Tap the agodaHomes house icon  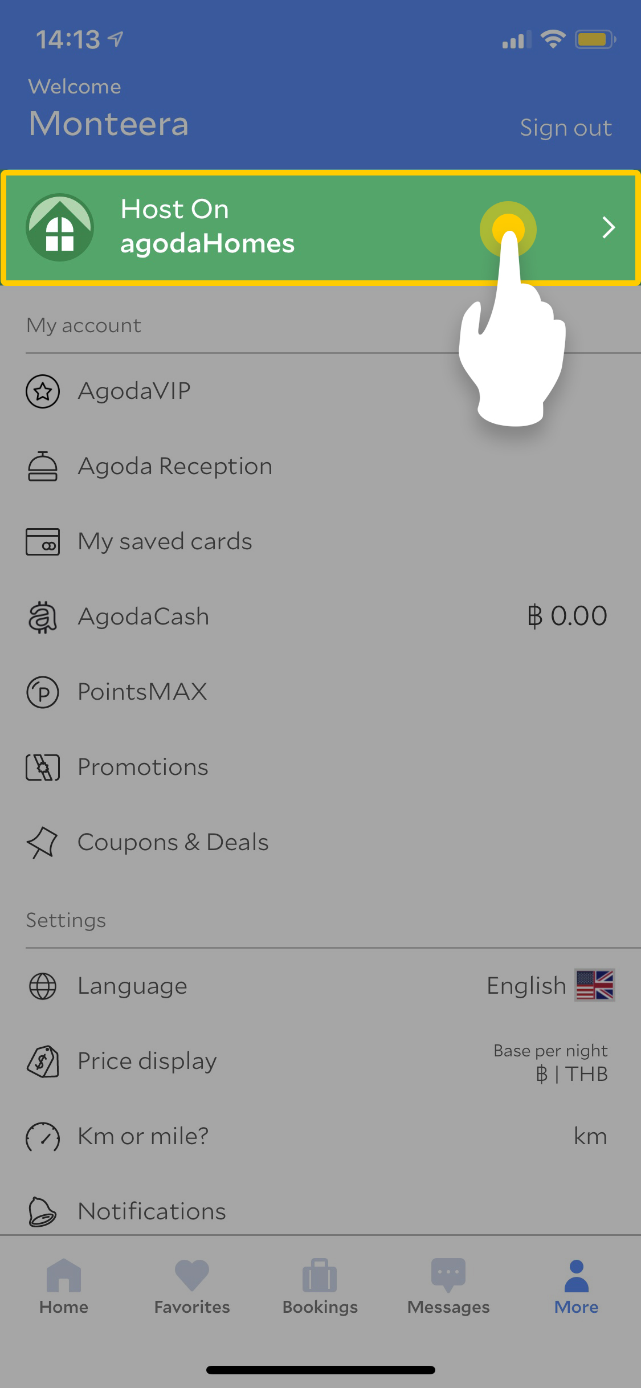tap(60, 228)
